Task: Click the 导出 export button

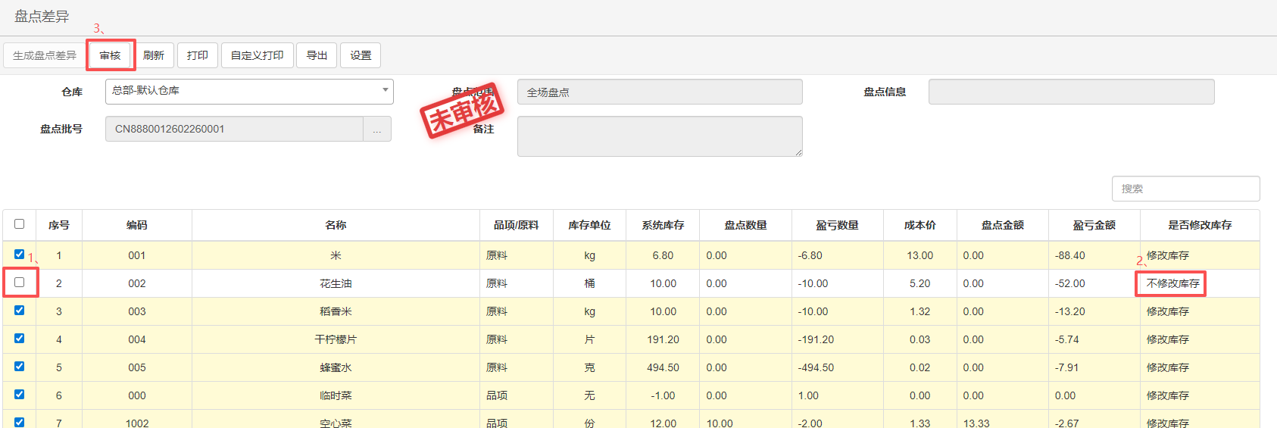Action: click(x=317, y=55)
